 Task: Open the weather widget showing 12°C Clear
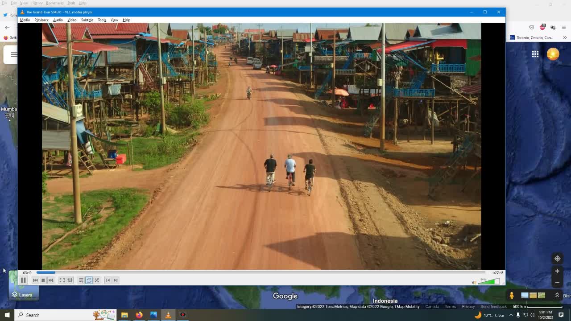pyautogui.click(x=490, y=315)
